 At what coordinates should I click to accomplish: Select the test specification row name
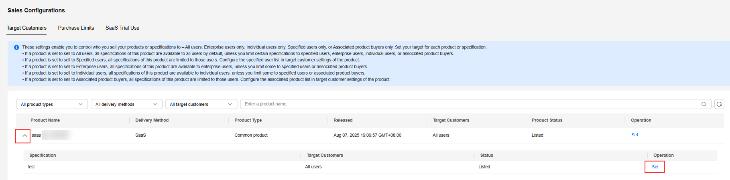click(x=31, y=167)
